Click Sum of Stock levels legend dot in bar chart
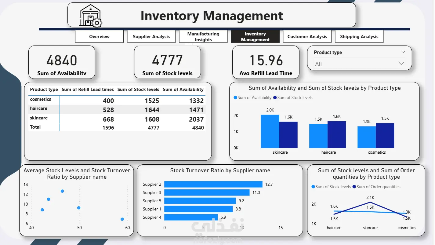435x245 pixels. tap(275, 98)
